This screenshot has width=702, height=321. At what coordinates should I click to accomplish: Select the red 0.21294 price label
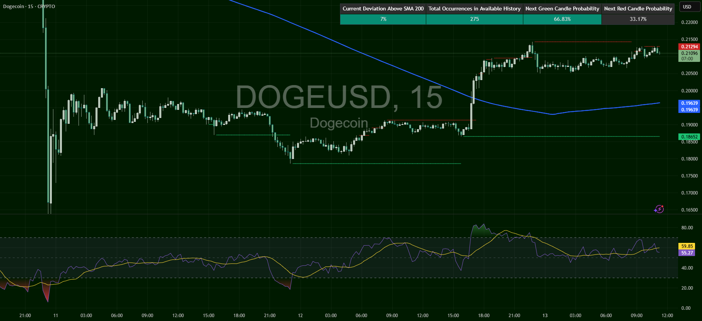689,47
